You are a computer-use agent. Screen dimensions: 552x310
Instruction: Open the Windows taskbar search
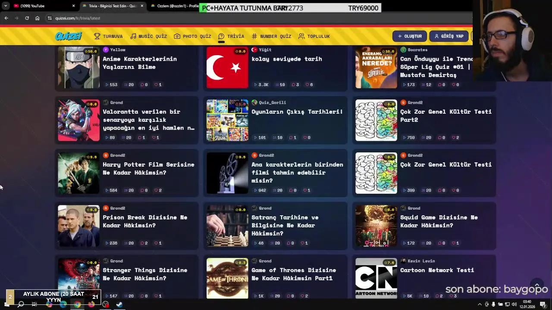(x=21, y=304)
